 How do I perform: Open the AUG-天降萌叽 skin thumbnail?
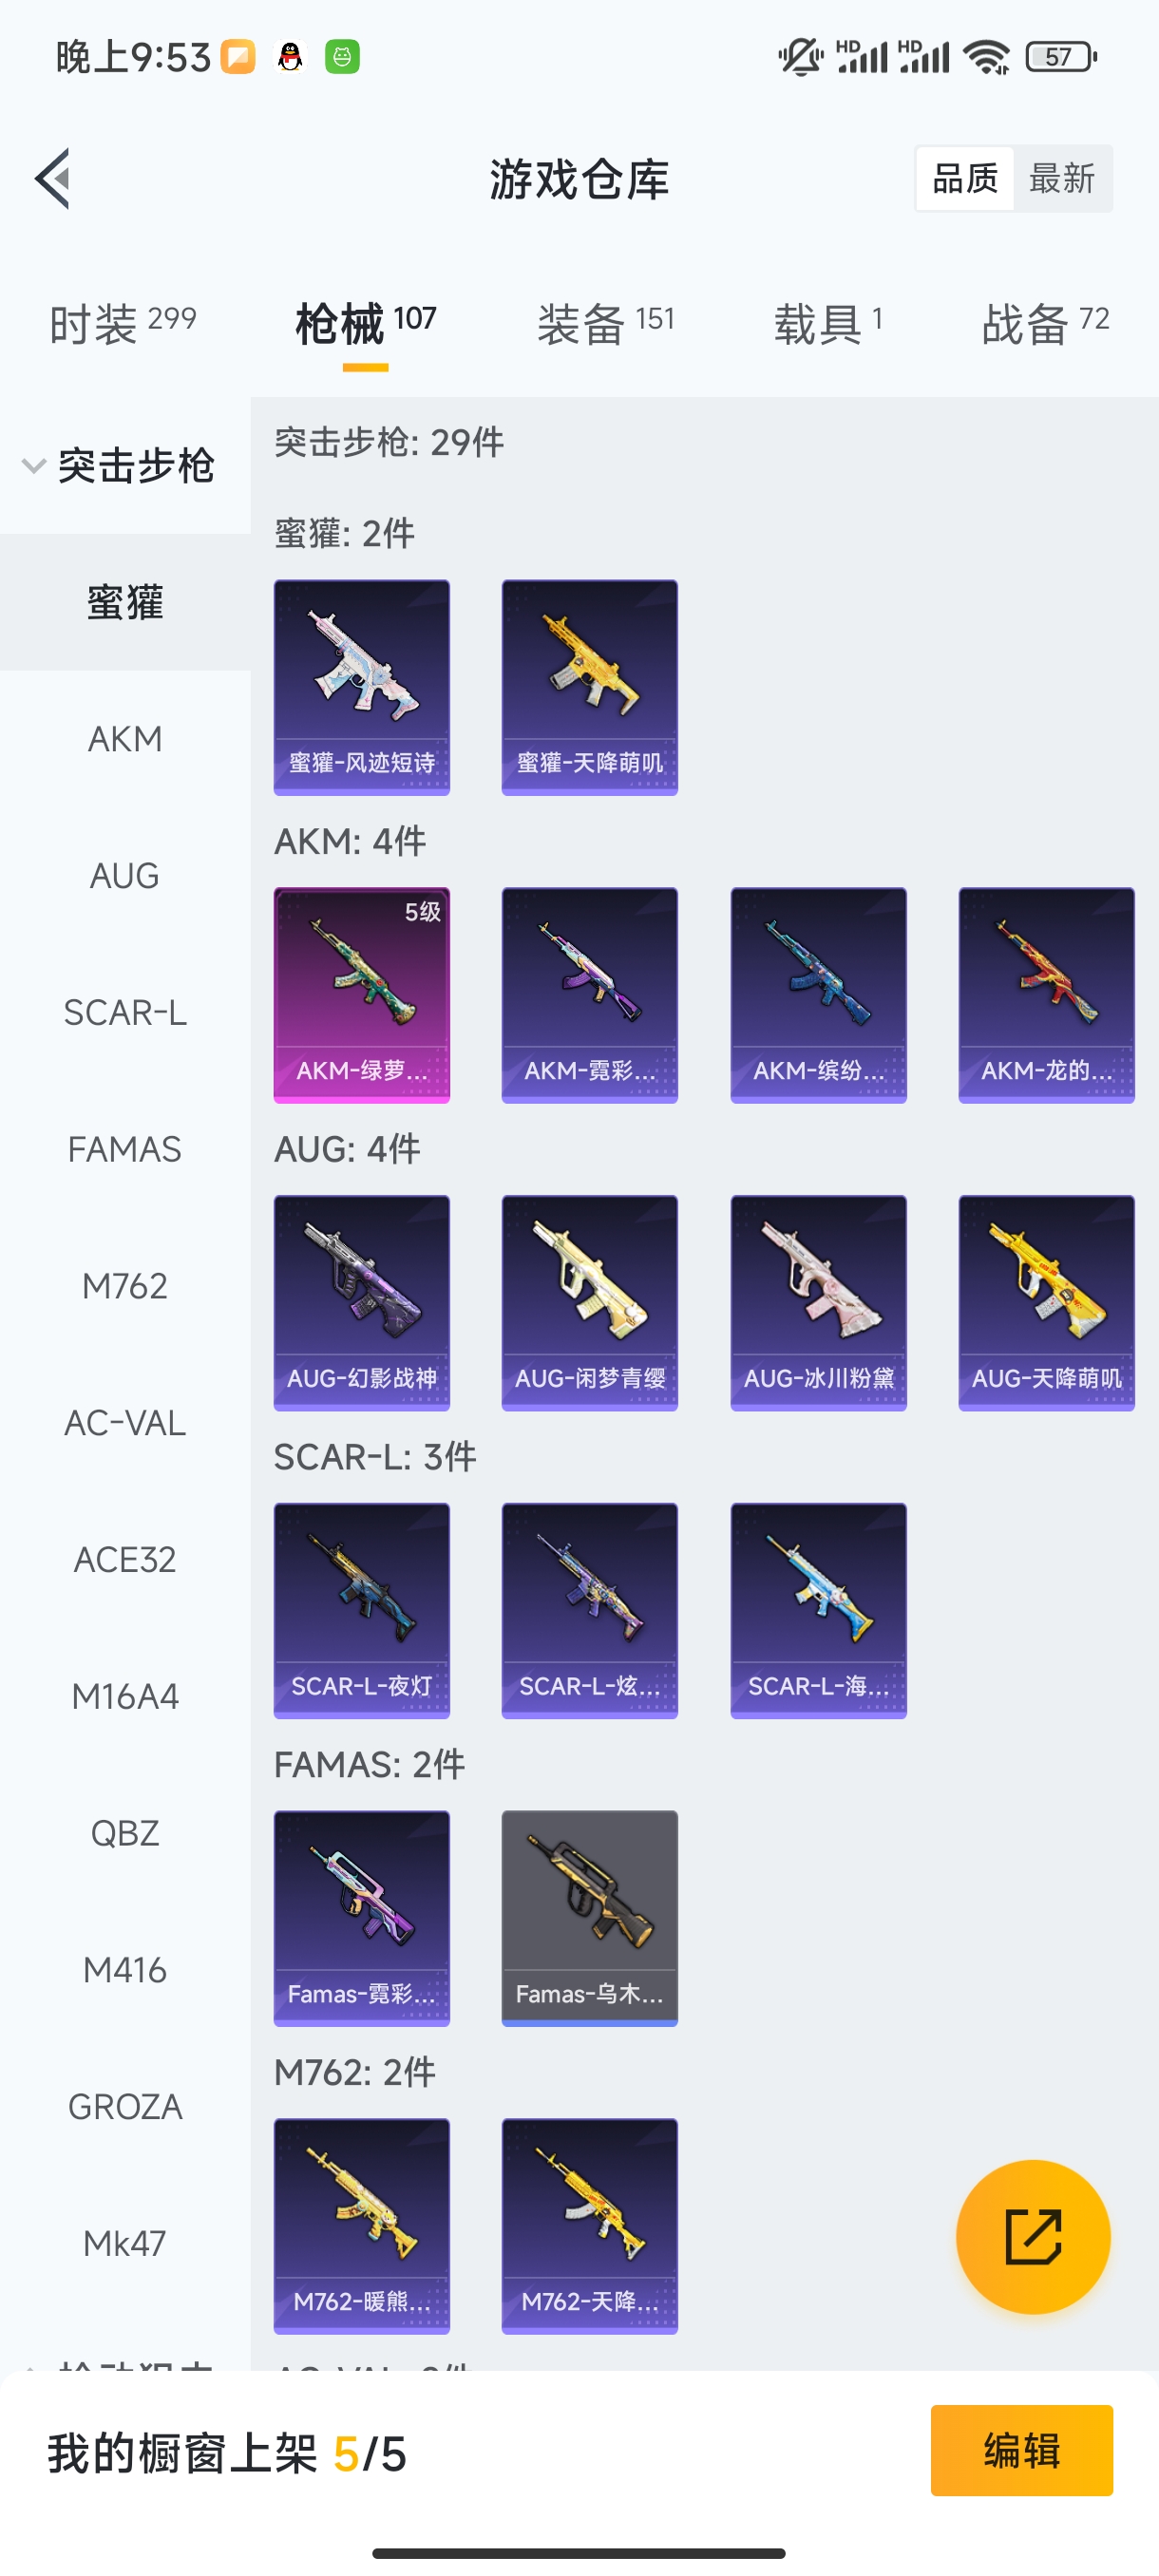(1046, 1303)
